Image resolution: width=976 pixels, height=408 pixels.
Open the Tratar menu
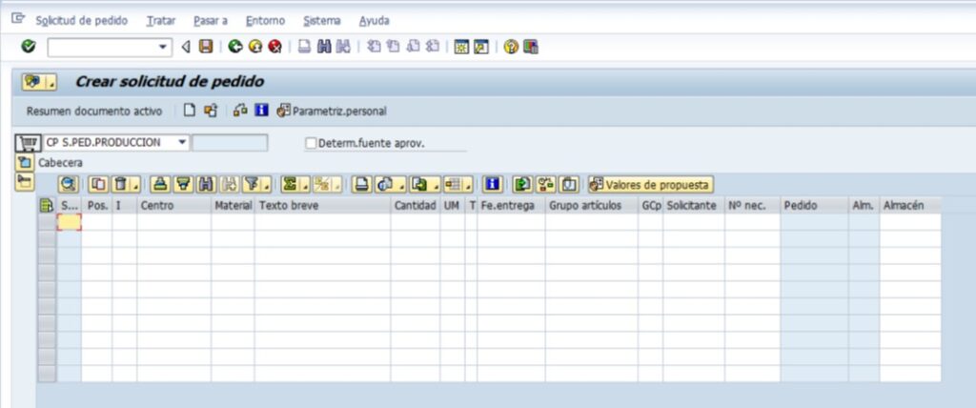point(161,21)
